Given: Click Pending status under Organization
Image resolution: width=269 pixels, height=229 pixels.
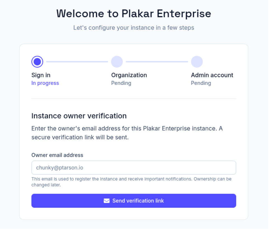Looking at the screenshot, I should [121, 83].
